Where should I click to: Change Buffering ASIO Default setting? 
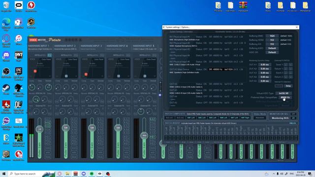pyautogui.click(x=272, y=48)
